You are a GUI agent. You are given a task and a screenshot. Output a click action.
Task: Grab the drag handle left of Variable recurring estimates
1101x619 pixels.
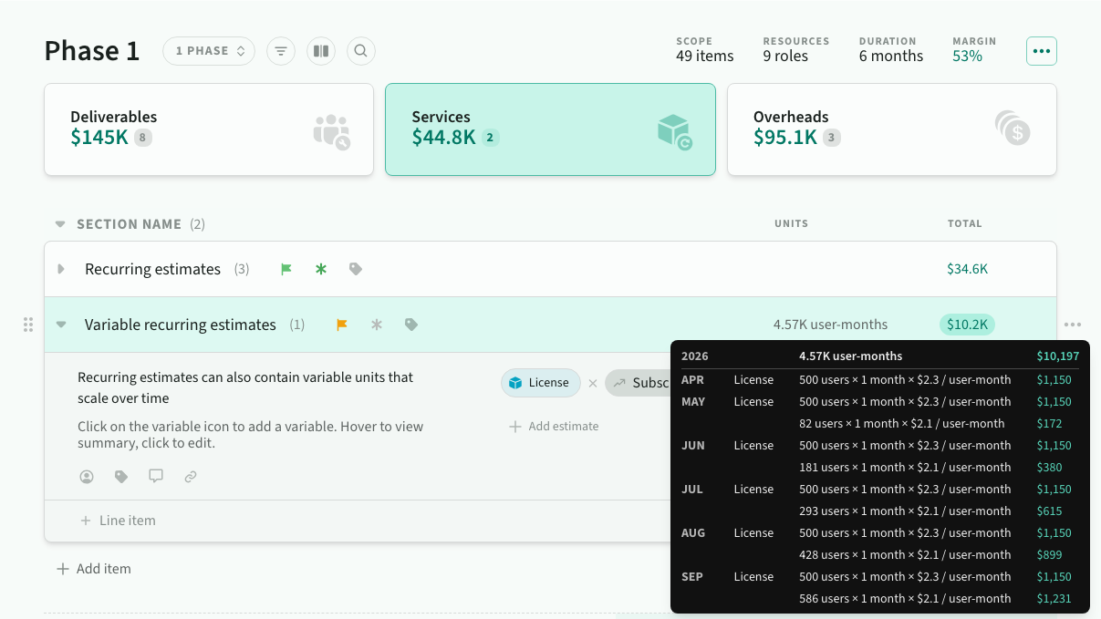click(28, 325)
